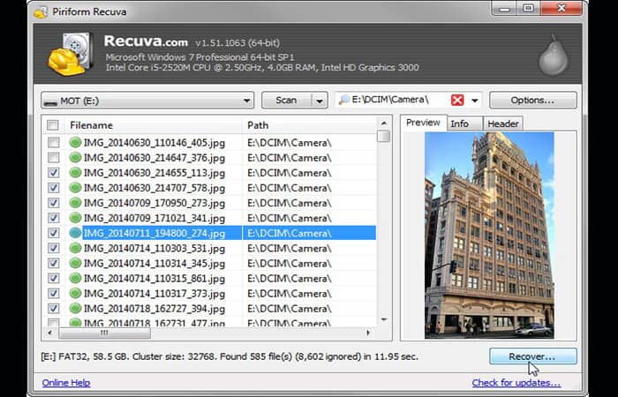Click green status dot for IMG_20140630_214647_376.jpg
Image resolution: width=618 pixels, height=397 pixels.
coord(75,158)
